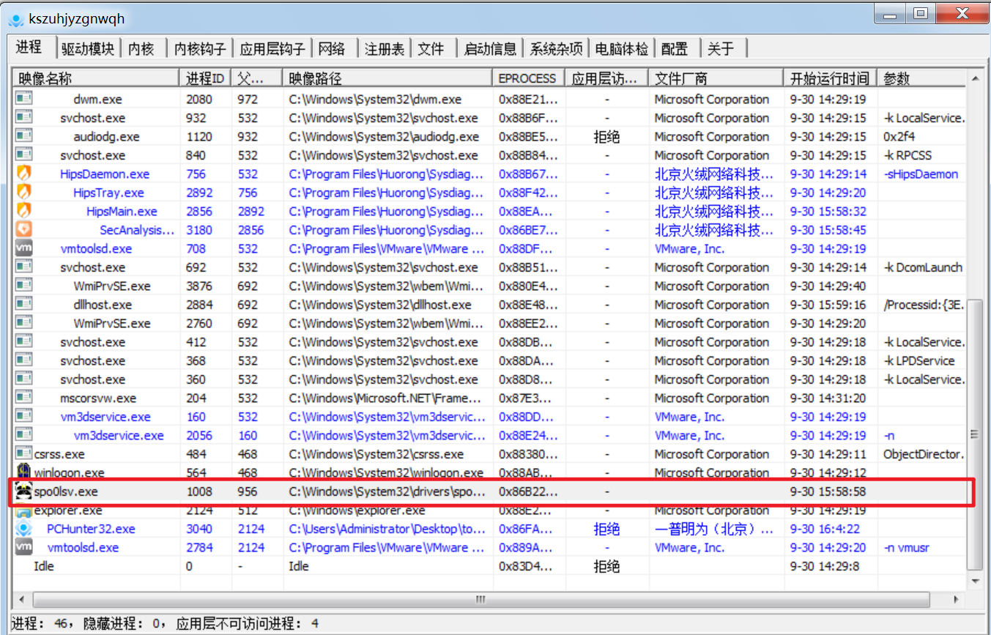Click icon of WmiPrvSE.exe PID 2760
Viewport: 991px width, 635px height.
23,323
